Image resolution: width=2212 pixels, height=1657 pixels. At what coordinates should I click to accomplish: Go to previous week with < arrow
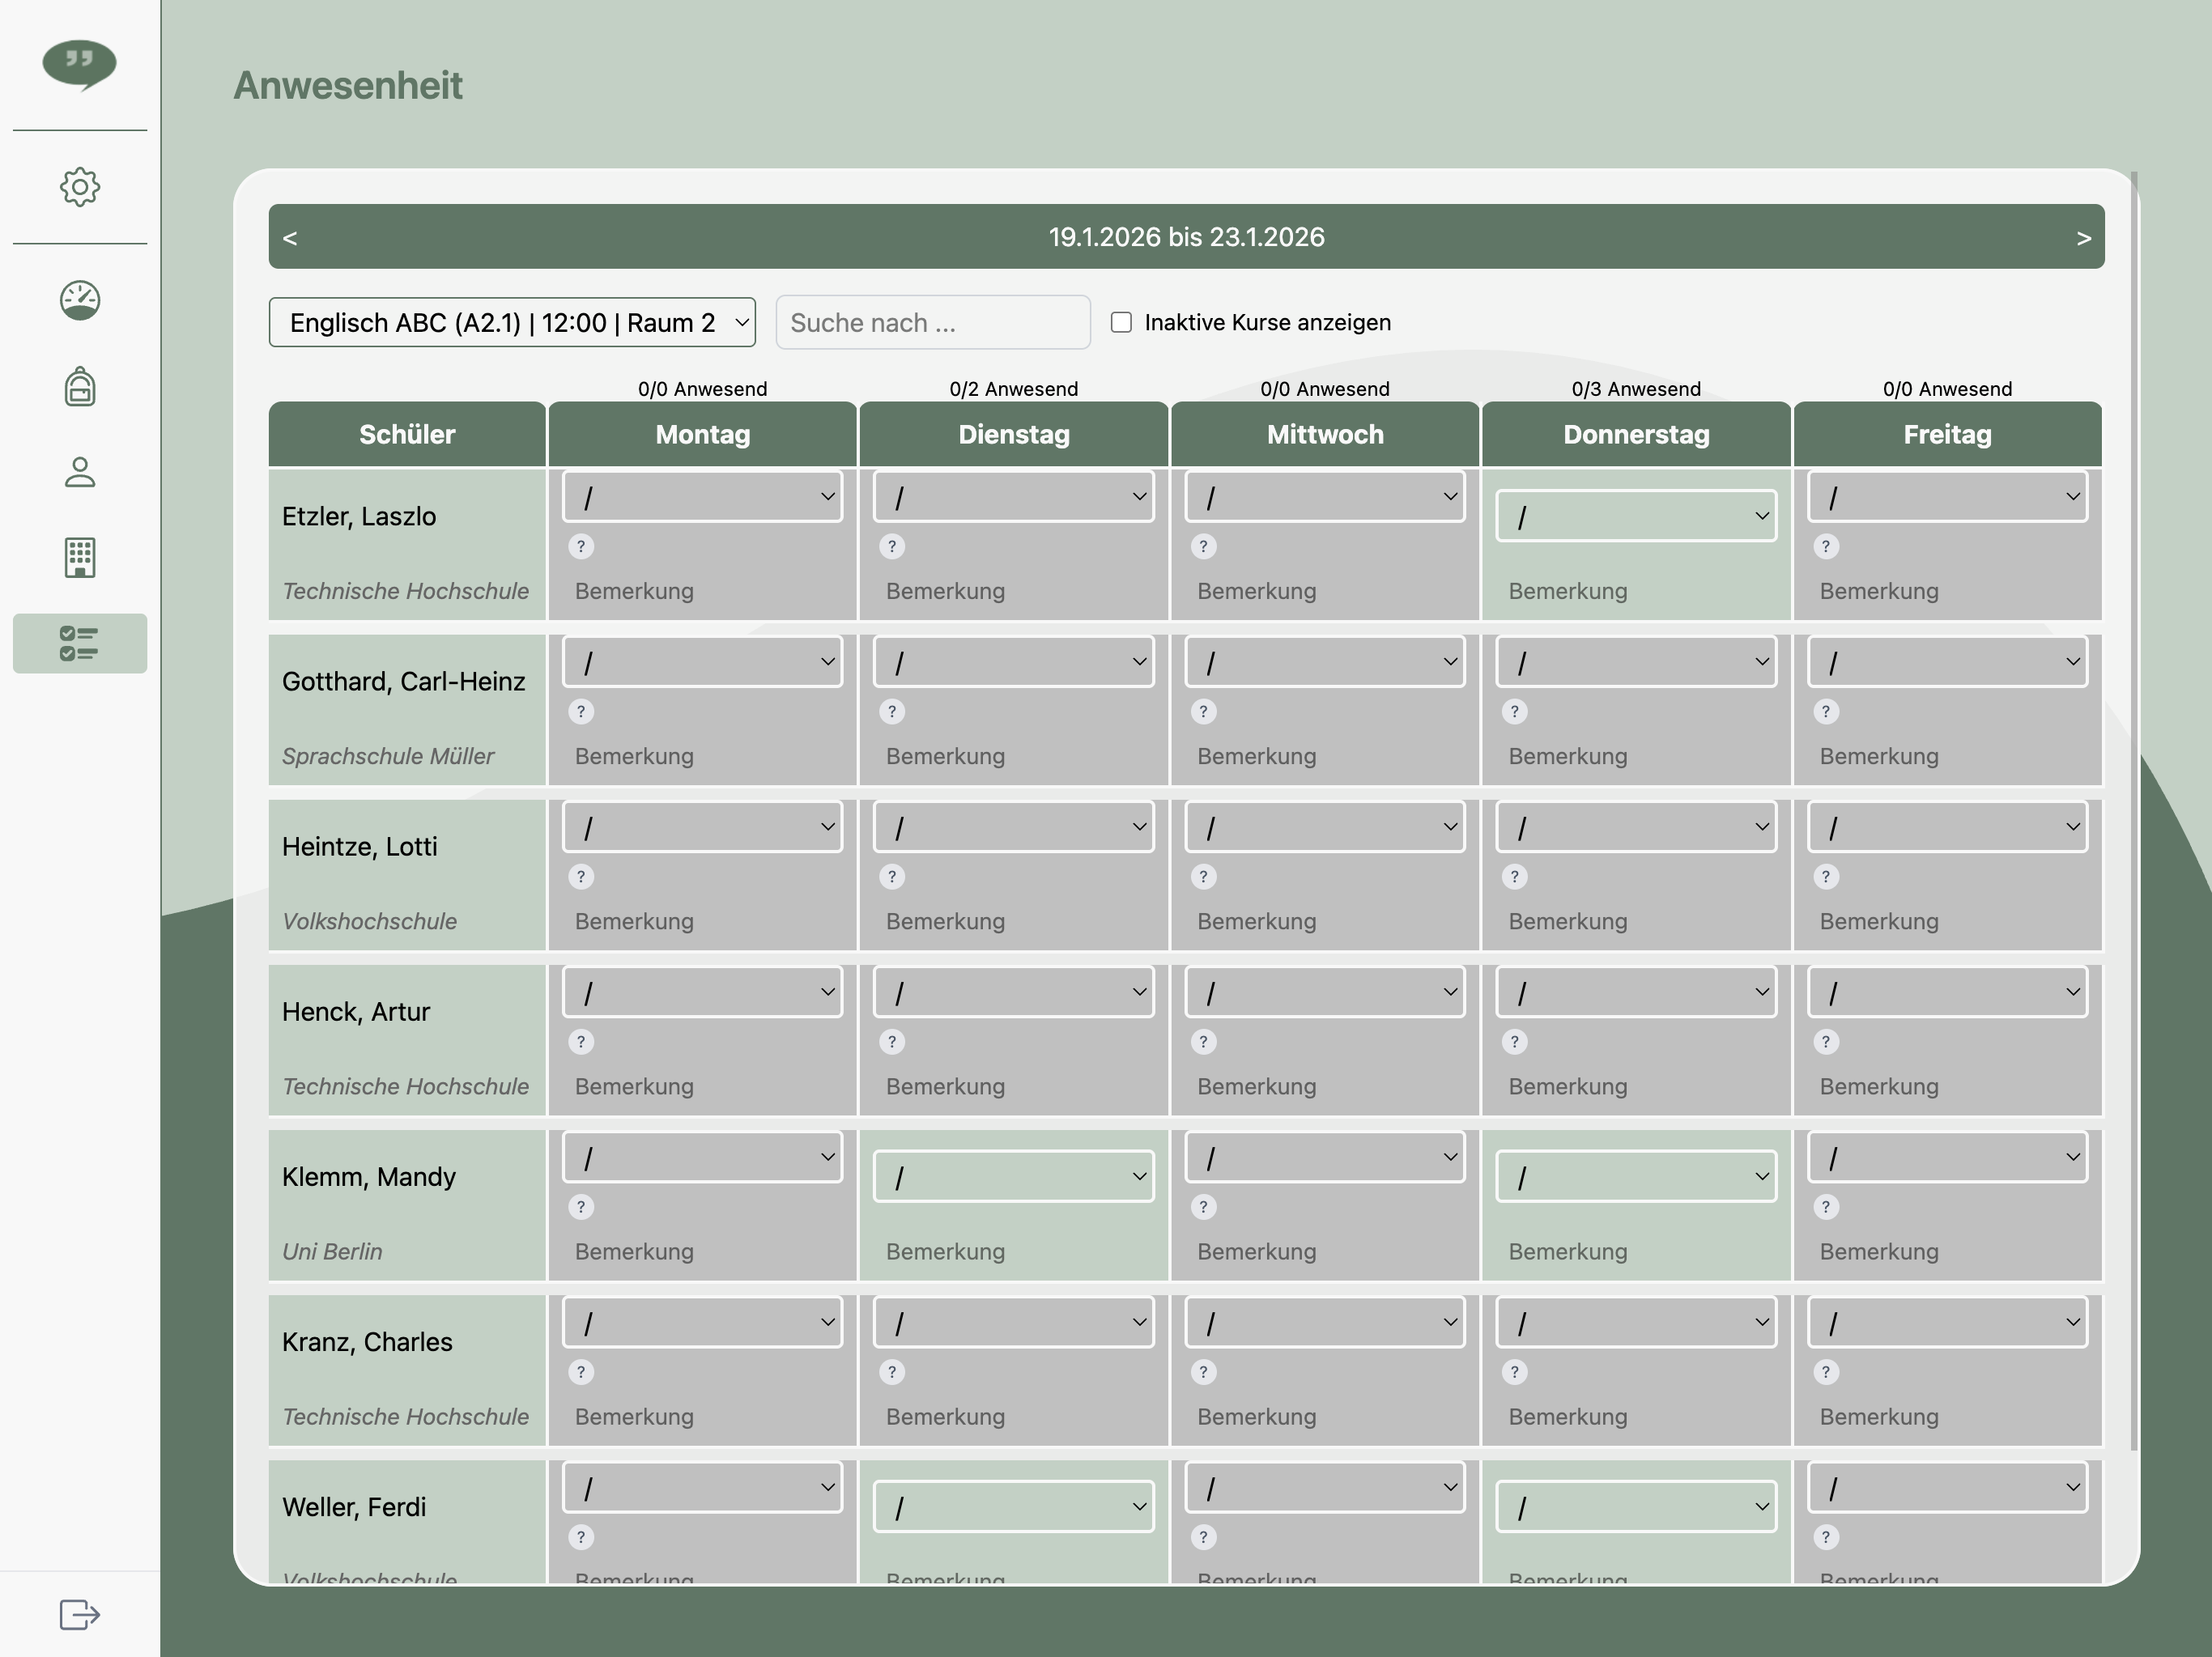pos(290,238)
